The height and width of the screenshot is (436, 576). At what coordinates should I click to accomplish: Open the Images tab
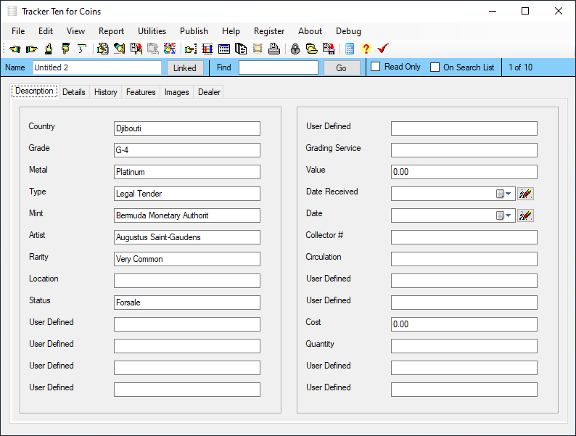pyautogui.click(x=176, y=92)
